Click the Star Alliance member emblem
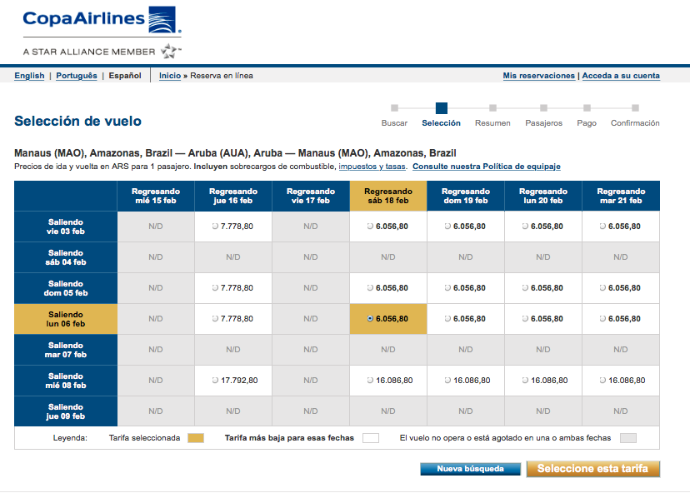Image resolution: width=690 pixels, height=498 pixels. tap(170, 51)
